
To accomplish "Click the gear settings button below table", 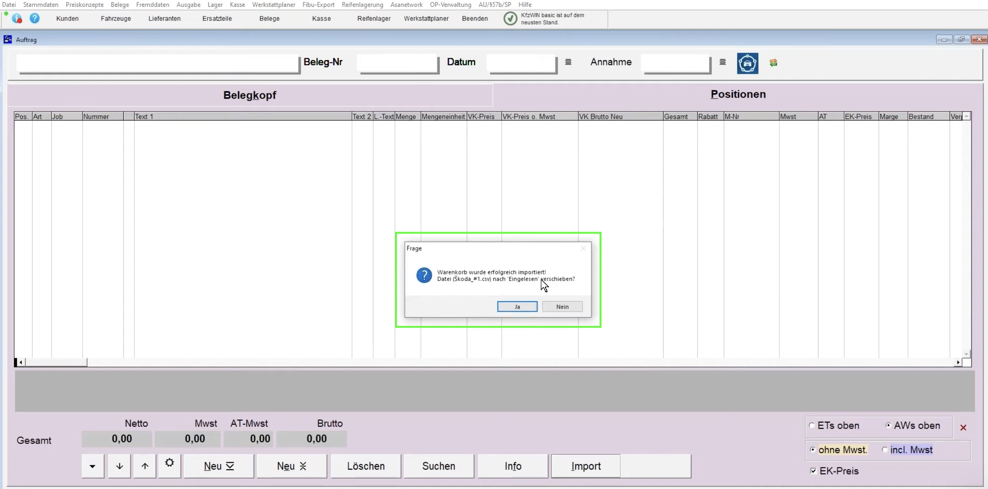I will [x=170, y=463].
